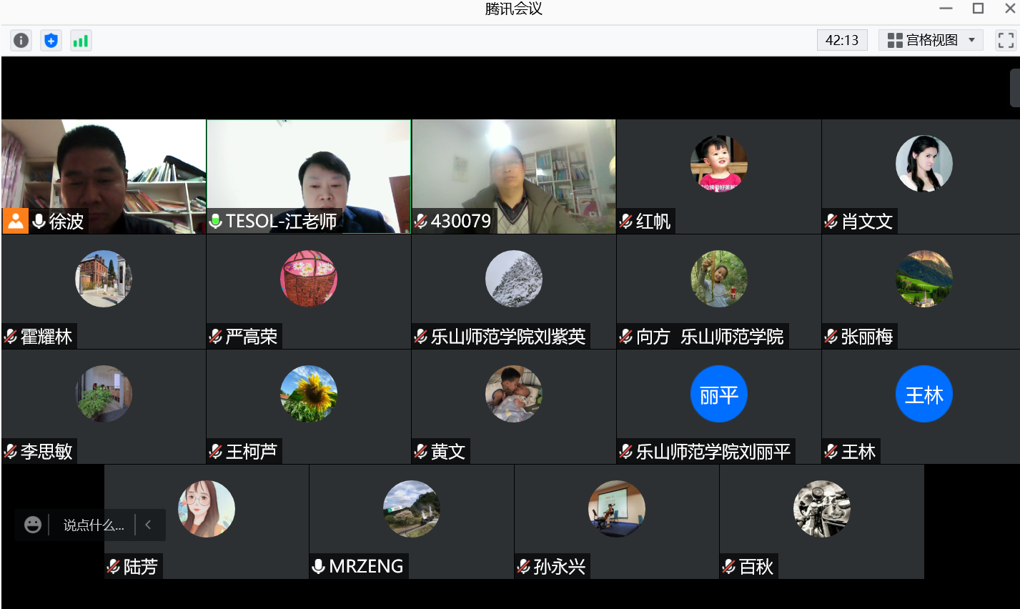Select the 王林 participant name label

pos(858,452)
